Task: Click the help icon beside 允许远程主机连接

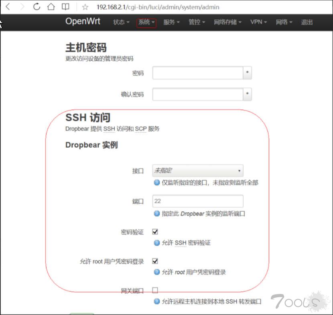Action: (x=157, y=301)
